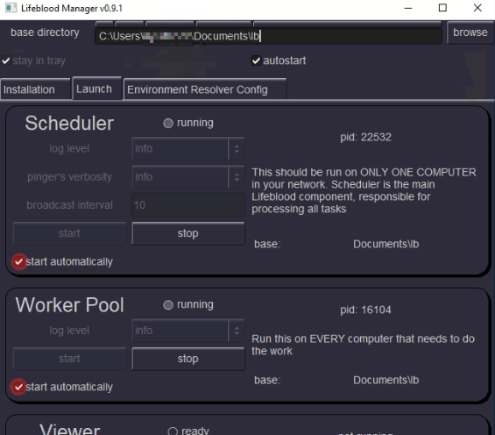Switch to the Launch tab

(x=96, y=89)
